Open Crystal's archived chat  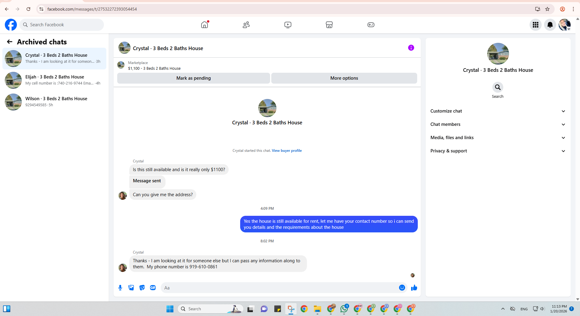click(x=54, y=59)
